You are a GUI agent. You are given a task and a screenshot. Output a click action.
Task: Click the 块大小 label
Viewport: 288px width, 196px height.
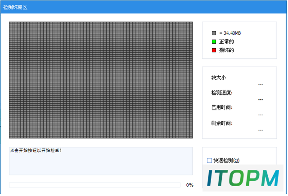tap(219, 77)
